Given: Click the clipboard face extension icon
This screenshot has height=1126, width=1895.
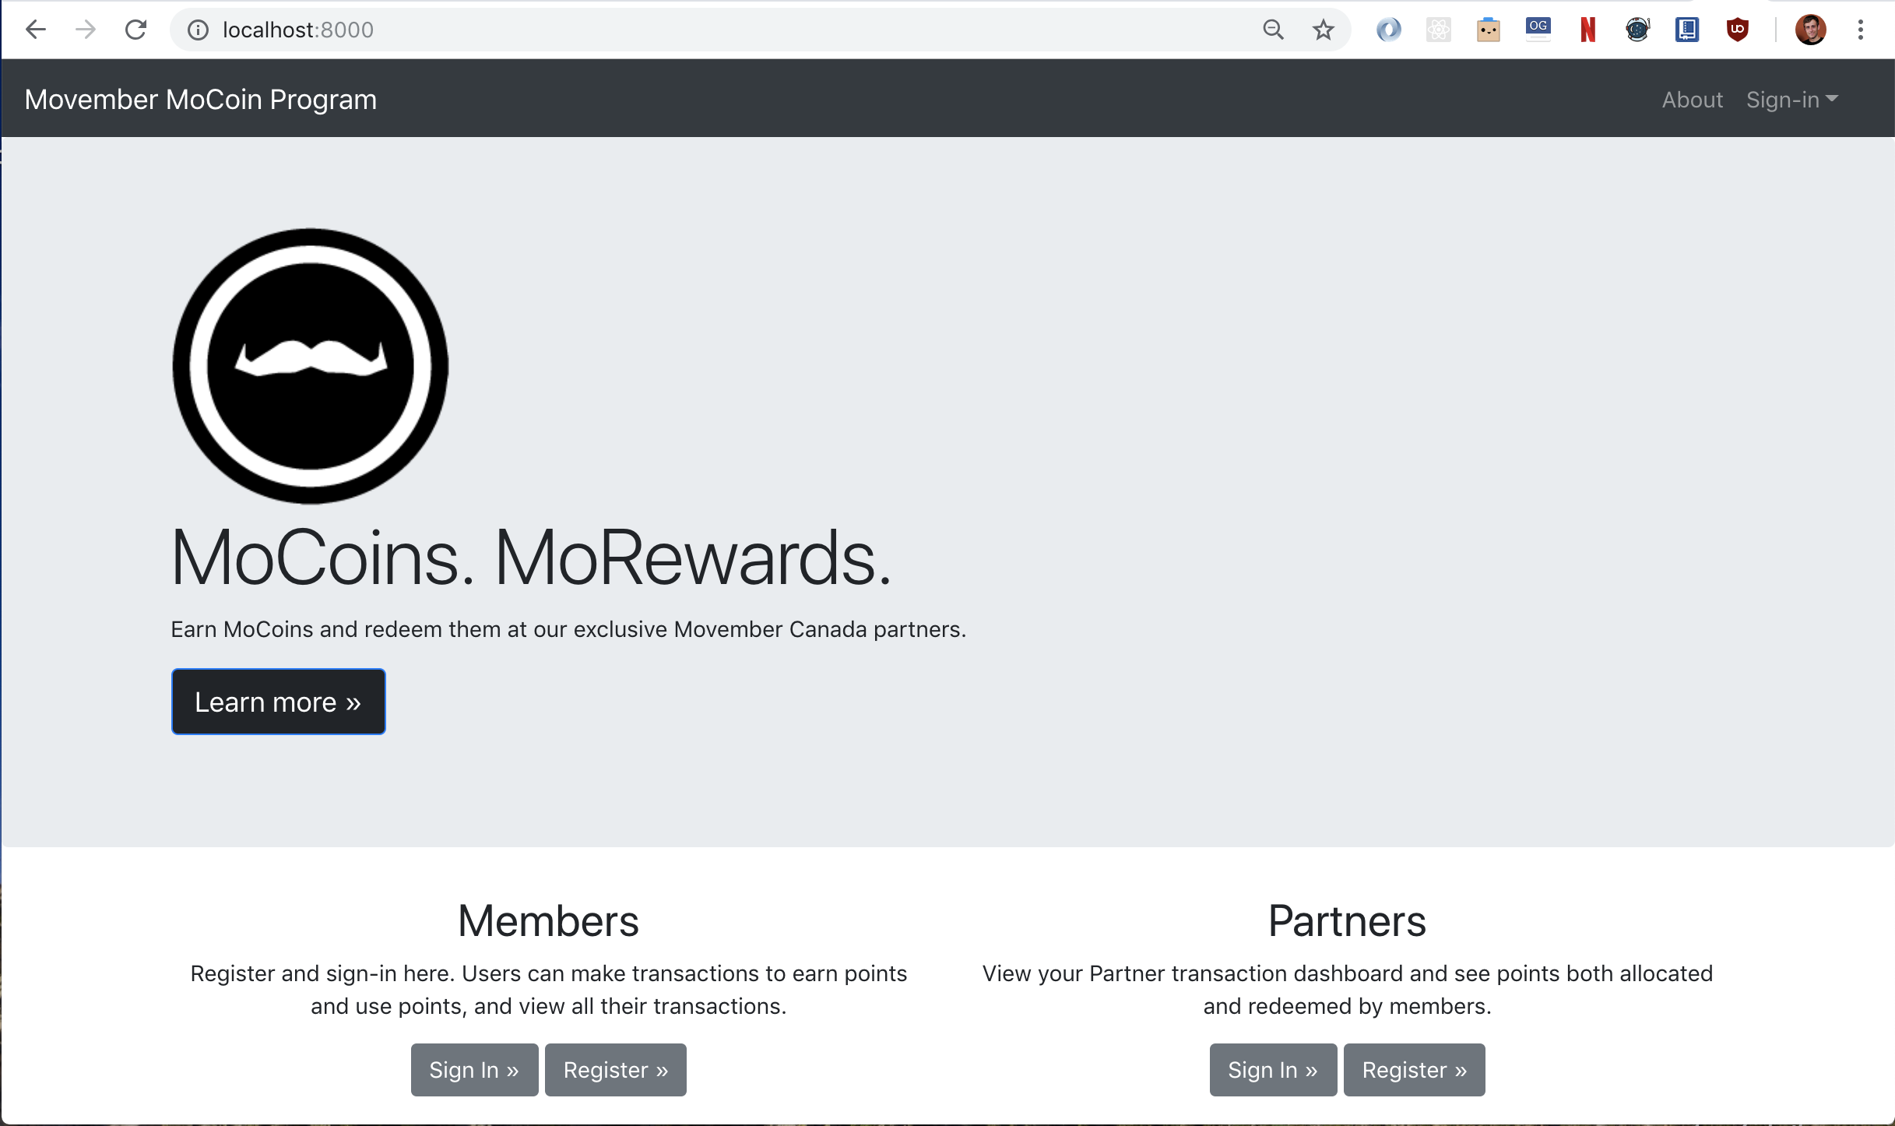Looking at the screenshot, I should point(1488,30).
